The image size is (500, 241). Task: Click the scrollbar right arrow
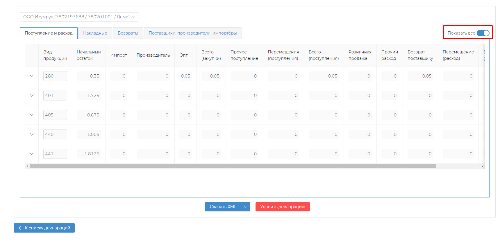click(x=482, y=166)
